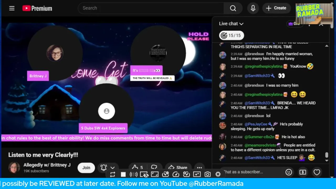Screen dimensions: 336x189
Task: Activate voice search microphone
Action: (x=253, y=8)
